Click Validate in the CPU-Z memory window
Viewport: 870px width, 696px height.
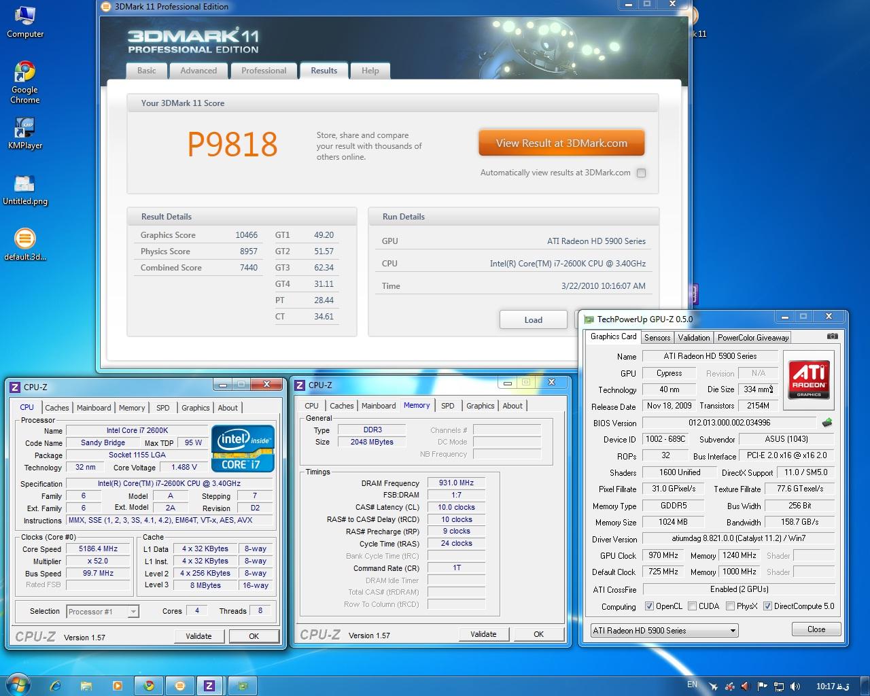[x=483, y=634]
